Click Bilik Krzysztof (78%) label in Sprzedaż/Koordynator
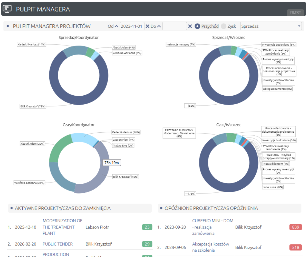 33,106
